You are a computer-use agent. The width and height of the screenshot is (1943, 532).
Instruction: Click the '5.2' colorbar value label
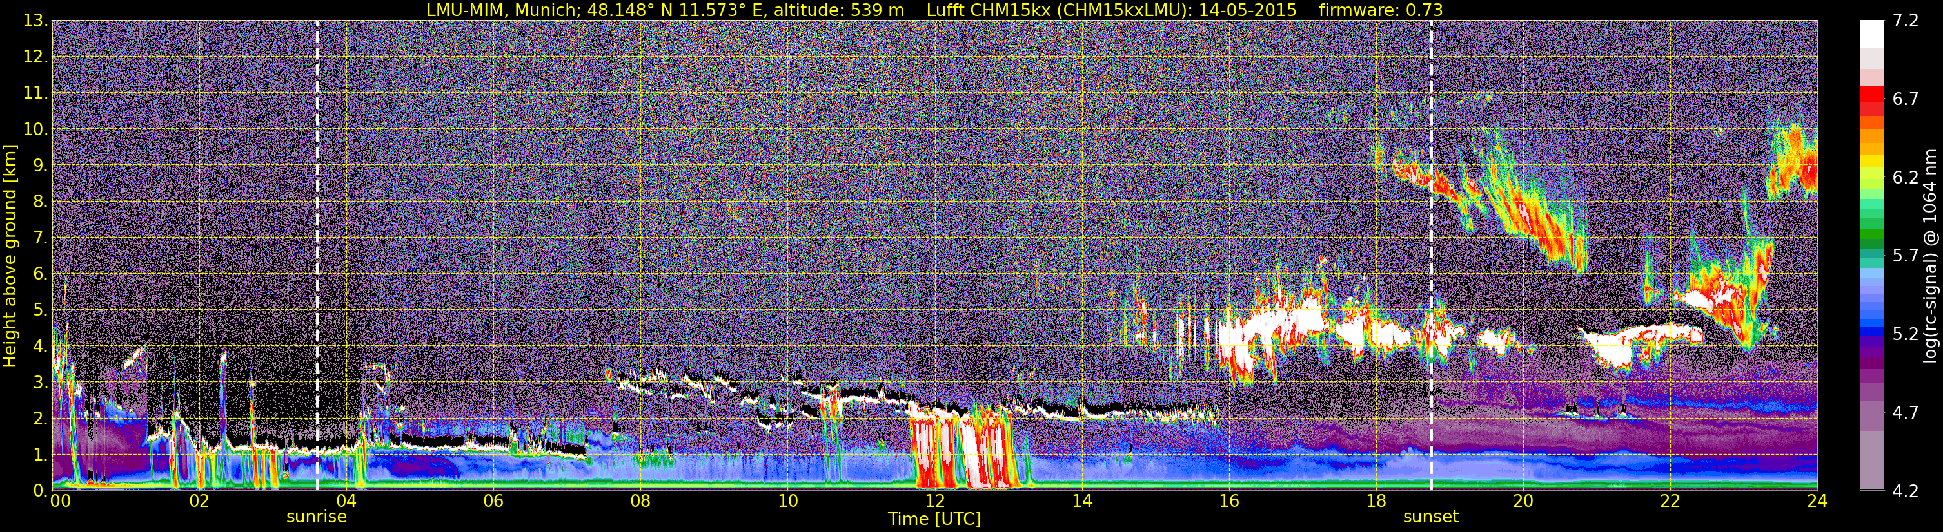[x=1906, y=334]
